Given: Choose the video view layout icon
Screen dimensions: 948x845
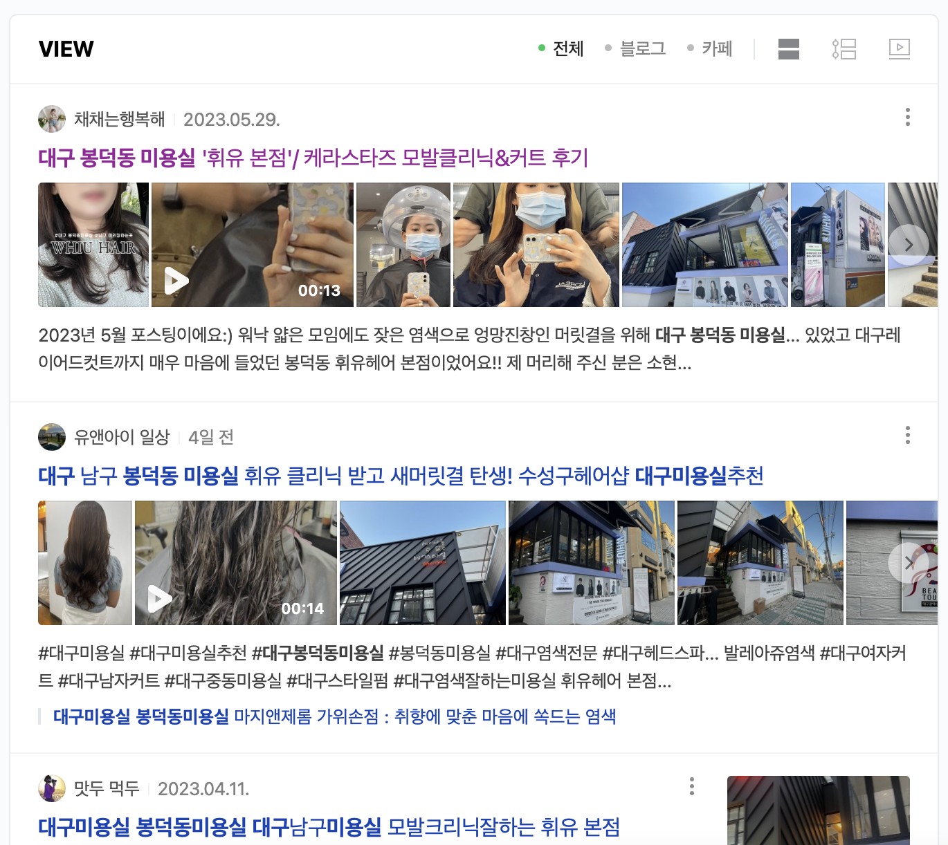Looking at the screenshot, I should pos(899,49).
